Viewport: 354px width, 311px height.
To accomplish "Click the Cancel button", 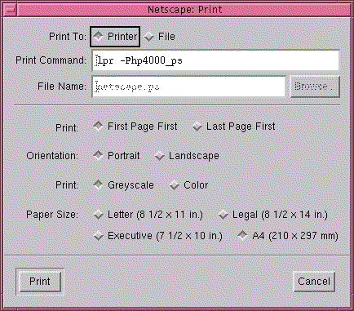I will 314,282.
